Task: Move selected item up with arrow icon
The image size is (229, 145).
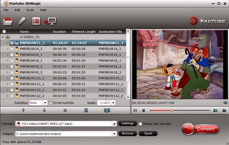Action: point(23,110)
